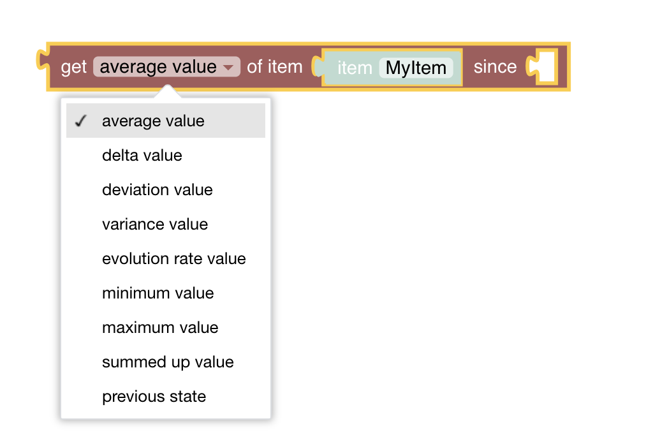Pick 'maximum value' option
The width and height of the screenshot is (653, 435).
tap(159, 328)
